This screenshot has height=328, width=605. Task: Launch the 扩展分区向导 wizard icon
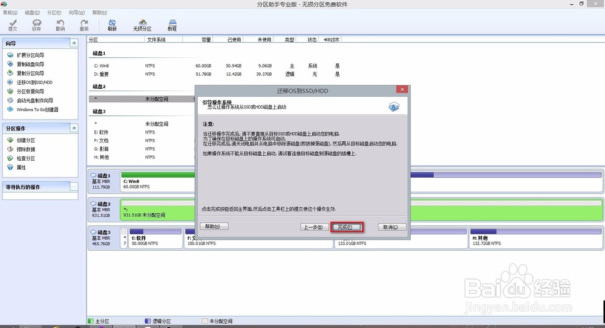pyautogui.click(x=10, y=55)
